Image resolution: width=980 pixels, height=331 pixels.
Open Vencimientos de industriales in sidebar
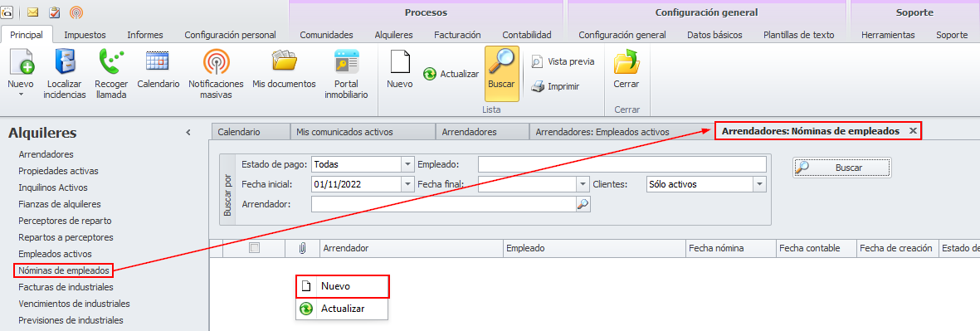point(74,304)
